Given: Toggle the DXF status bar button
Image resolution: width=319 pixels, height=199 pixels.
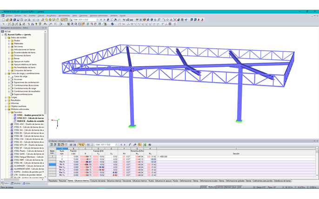Looking at the screenshot, I should (239, 187).
